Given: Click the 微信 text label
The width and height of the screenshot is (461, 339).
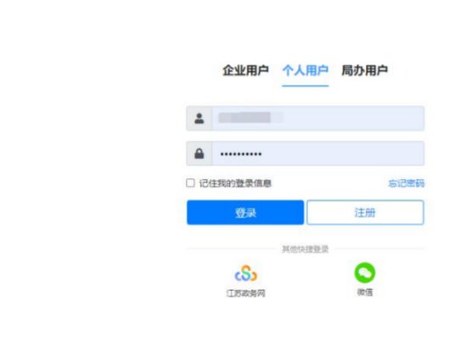Looking at the screenshot, I should [365, 292].
